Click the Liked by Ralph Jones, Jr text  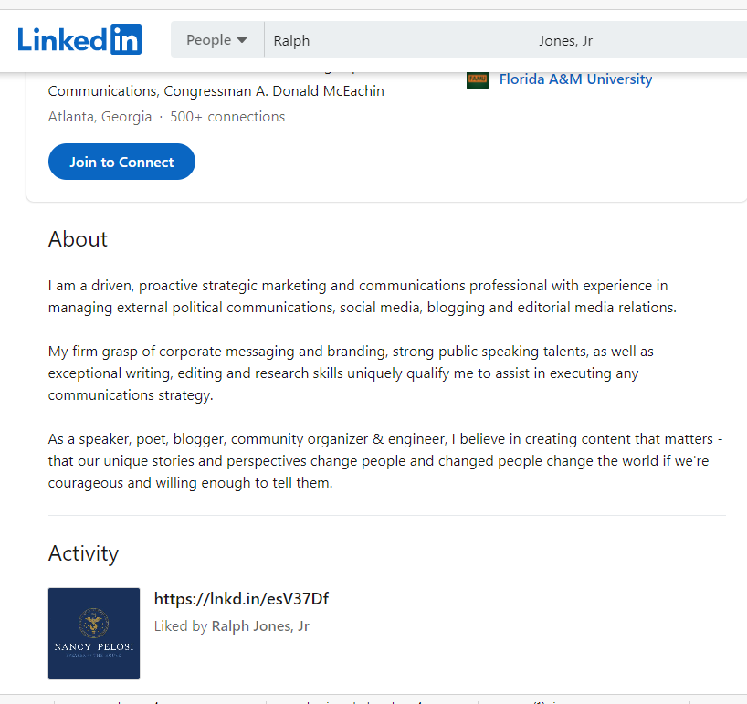[x=232, y=625]
